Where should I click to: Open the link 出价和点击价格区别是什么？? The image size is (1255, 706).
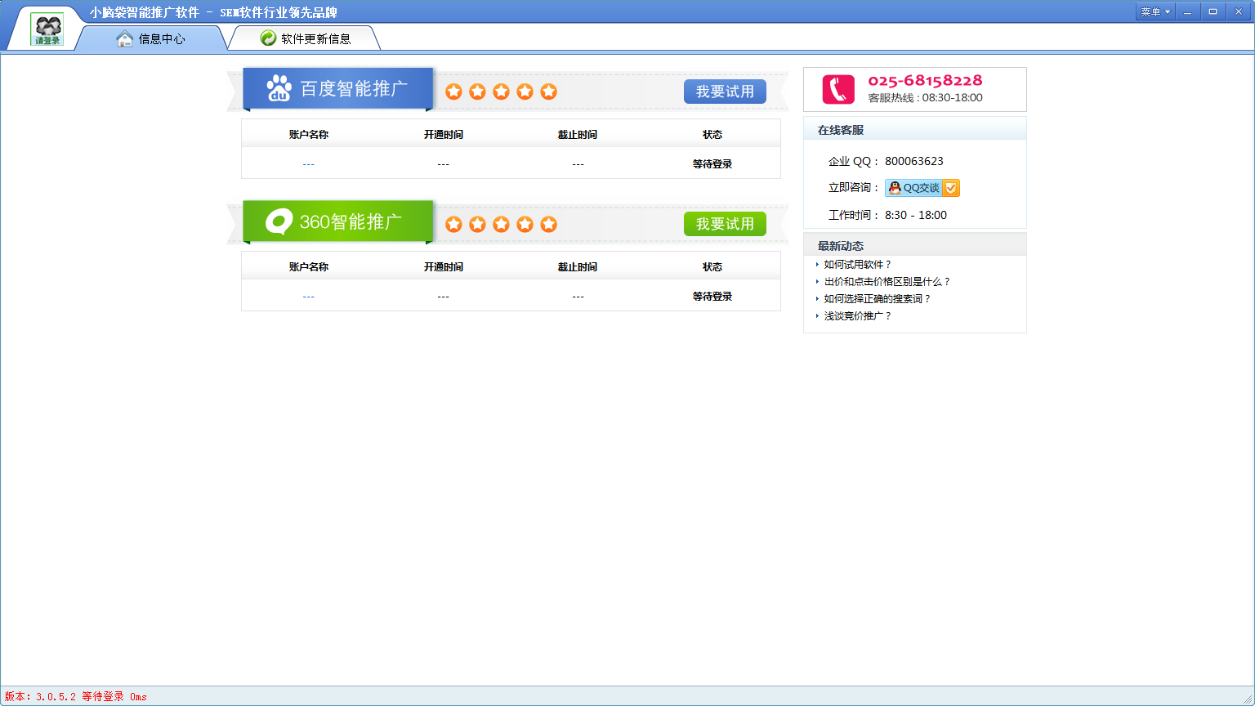tap(887, 282)
